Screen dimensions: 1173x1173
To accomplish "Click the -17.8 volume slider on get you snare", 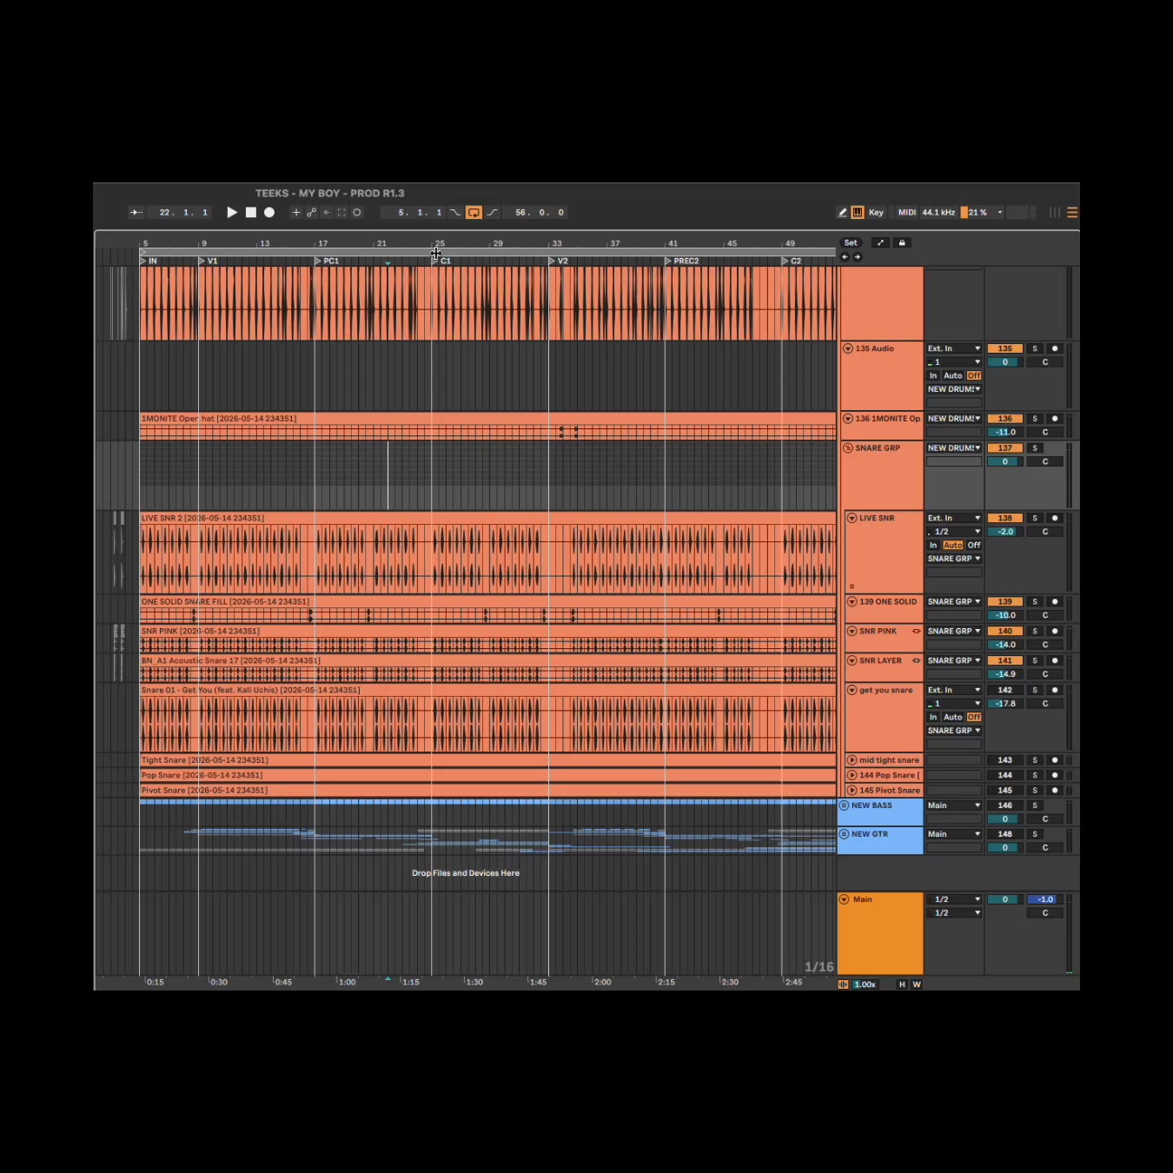I will click(1005, 704).
